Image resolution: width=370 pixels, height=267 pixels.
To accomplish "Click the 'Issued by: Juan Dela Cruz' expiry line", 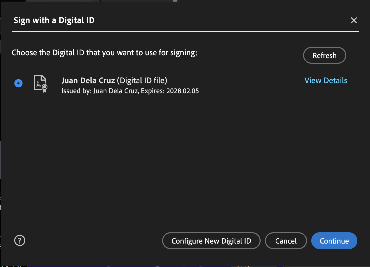I will coord(130,91).
